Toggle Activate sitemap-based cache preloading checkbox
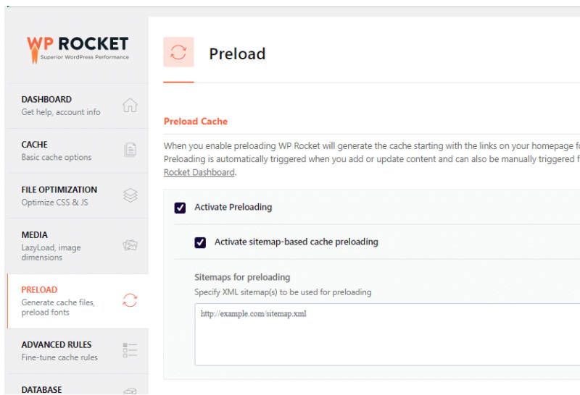Viewport: 580px width, 395px height. 200,242
